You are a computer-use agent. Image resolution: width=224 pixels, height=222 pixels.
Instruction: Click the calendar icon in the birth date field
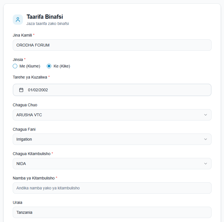coord(21,90)
